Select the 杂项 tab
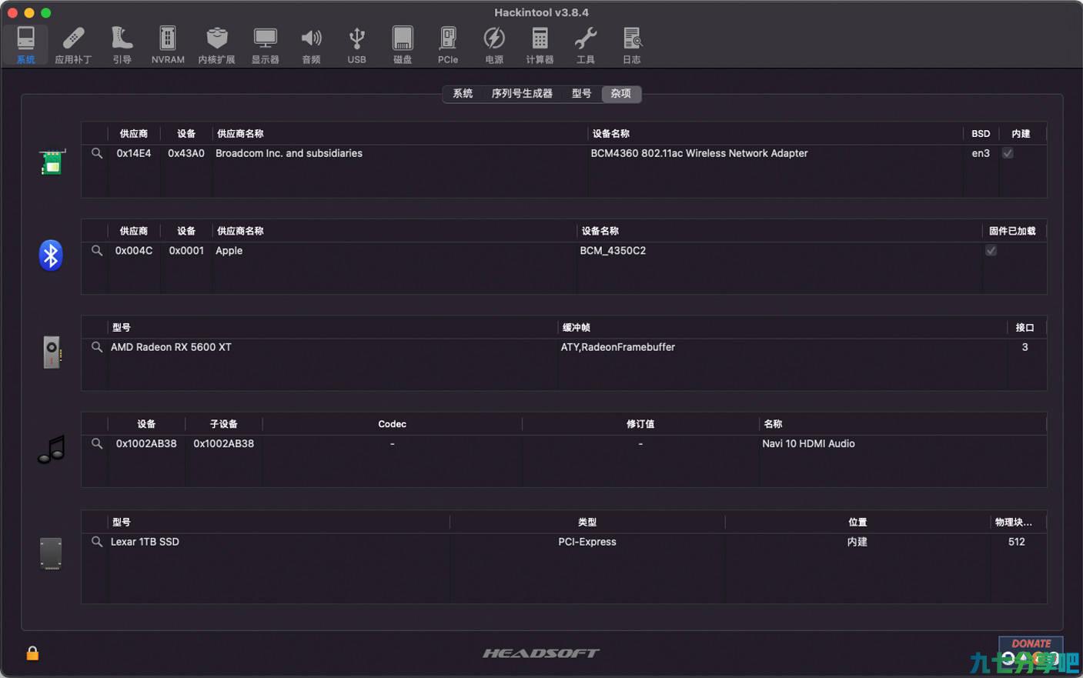The height and width of the screenshot is (678, 1083). click(x=620, y=93)
